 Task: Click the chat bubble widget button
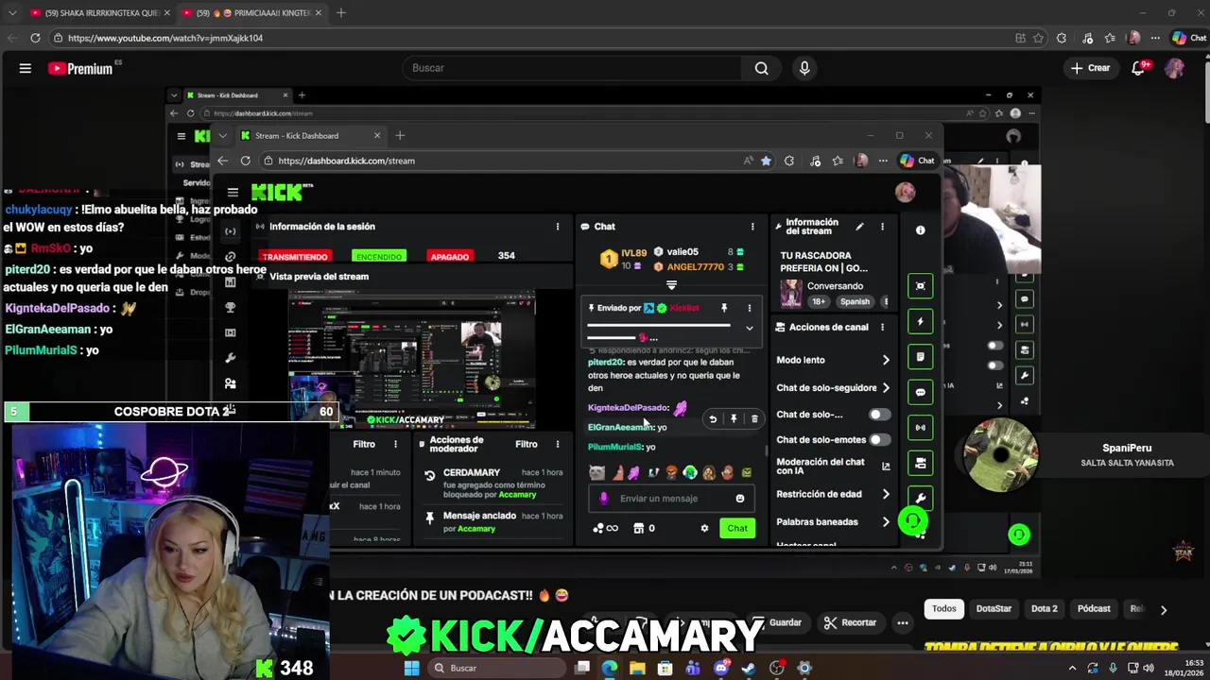point(920,392)
